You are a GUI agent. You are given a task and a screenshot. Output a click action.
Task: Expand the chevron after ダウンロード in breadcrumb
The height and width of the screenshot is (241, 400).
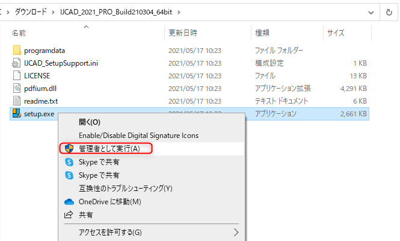coord(53,12)
